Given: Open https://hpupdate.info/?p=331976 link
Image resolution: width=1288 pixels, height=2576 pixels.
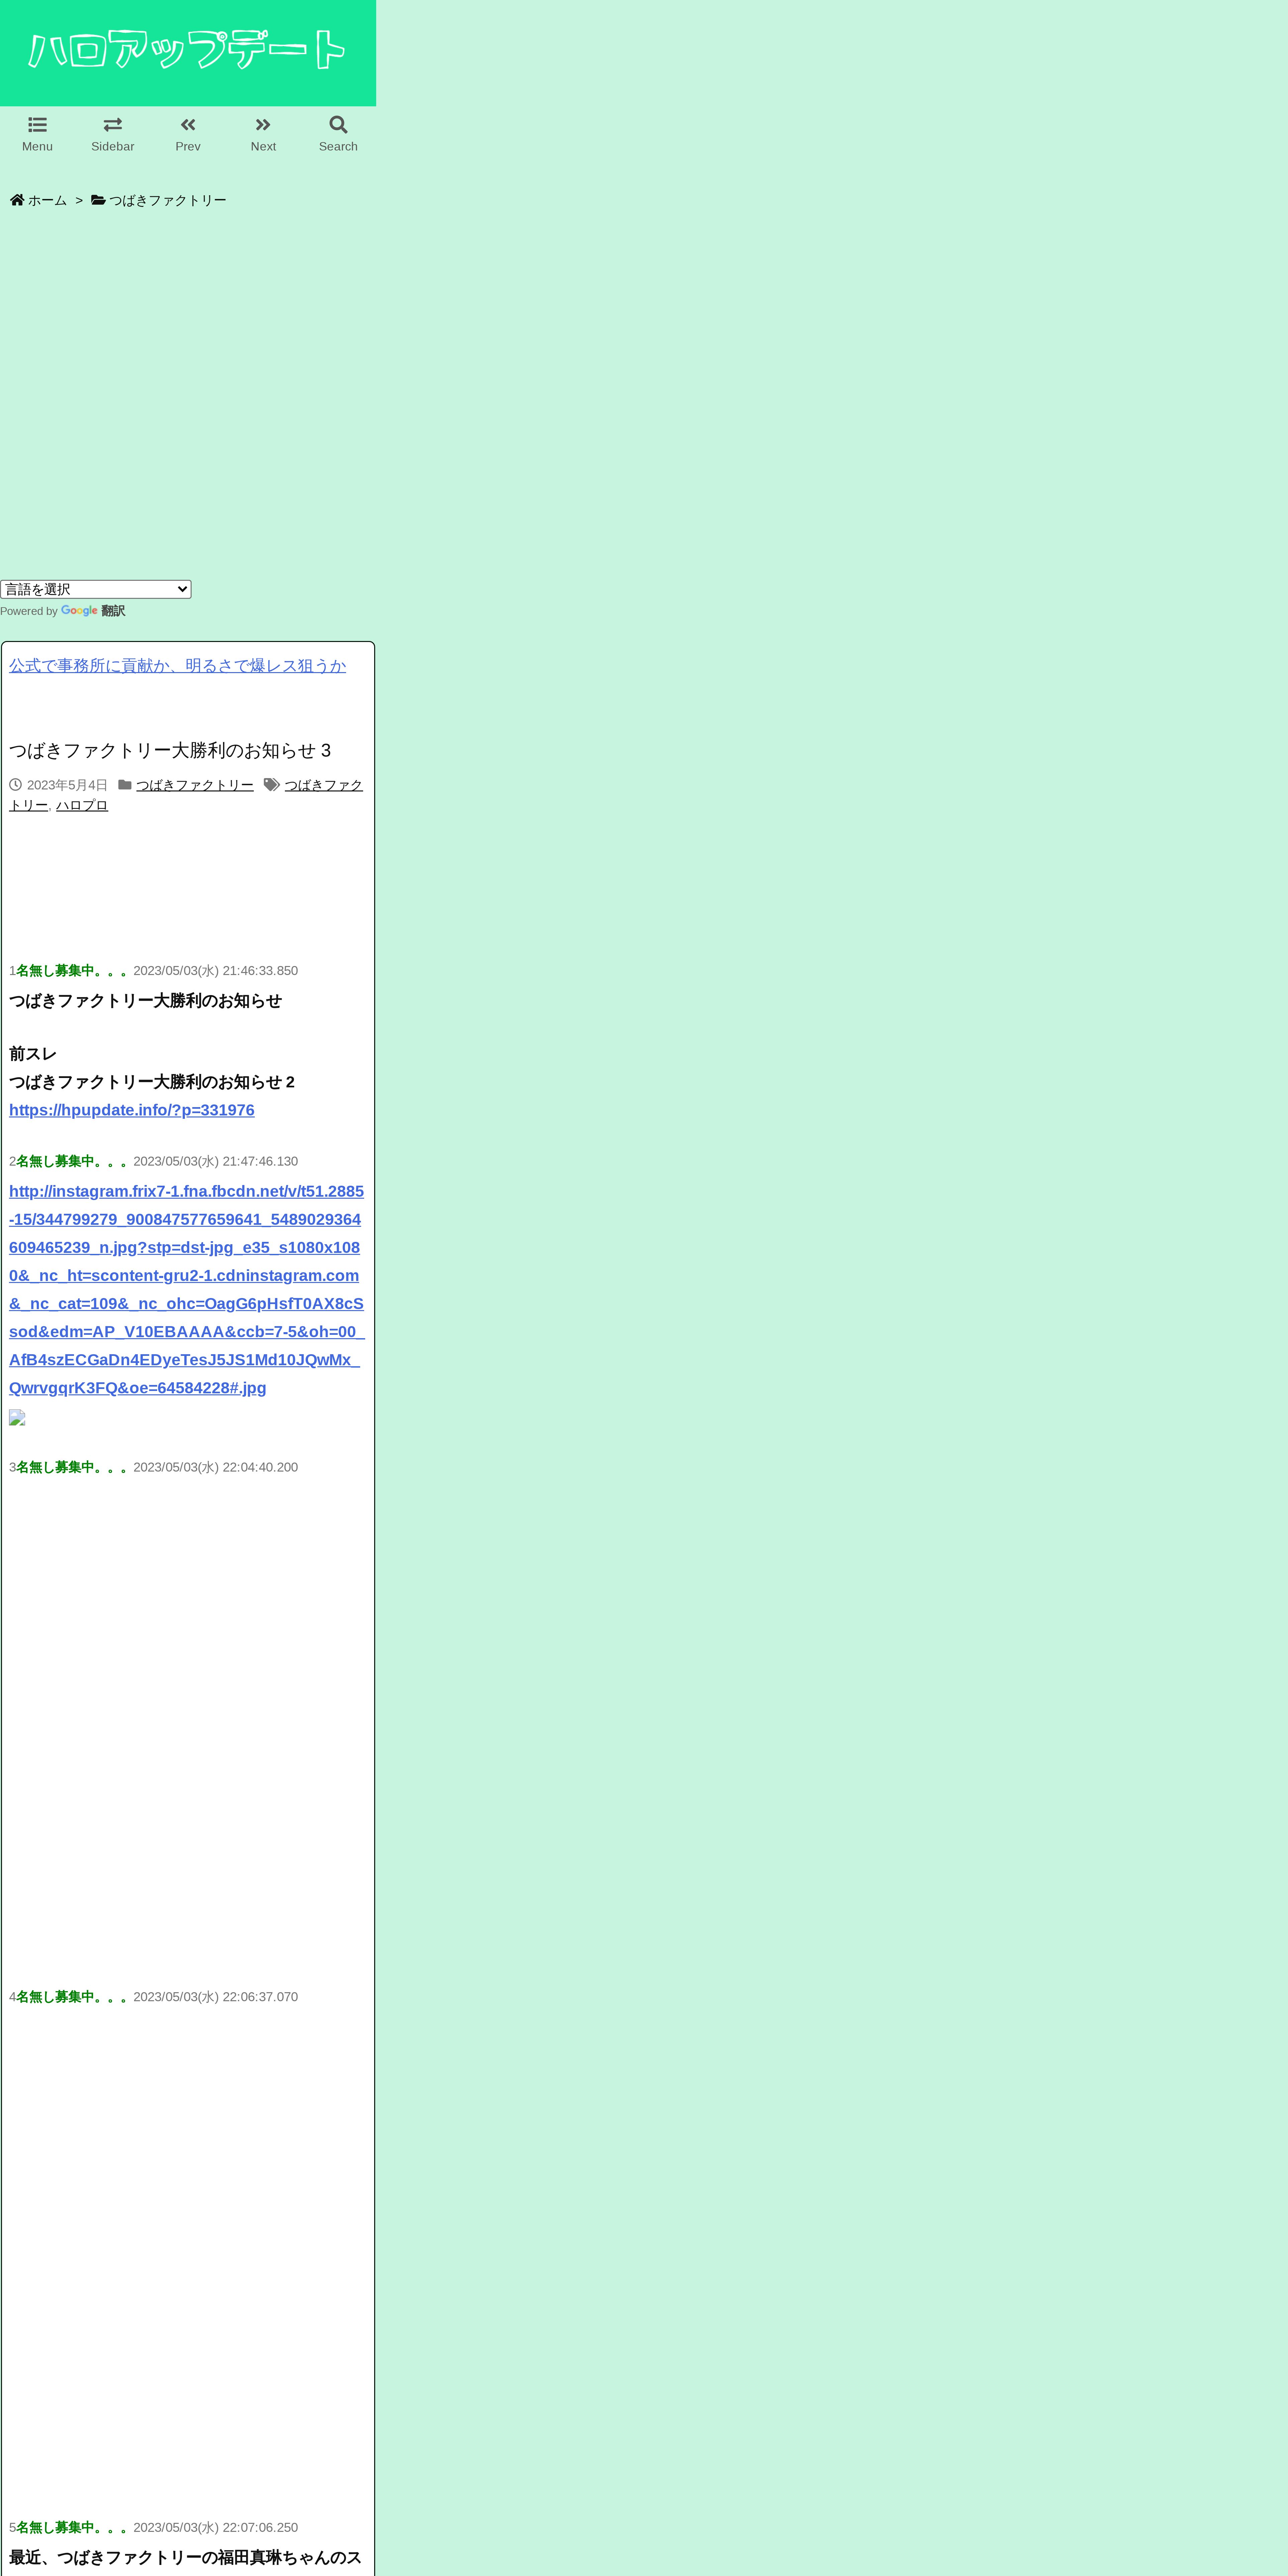Looking at the screenshot, I should pos(132,1110).
